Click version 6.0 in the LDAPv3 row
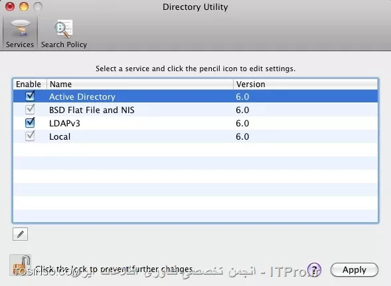391x286 pixels. click(242, 124)
